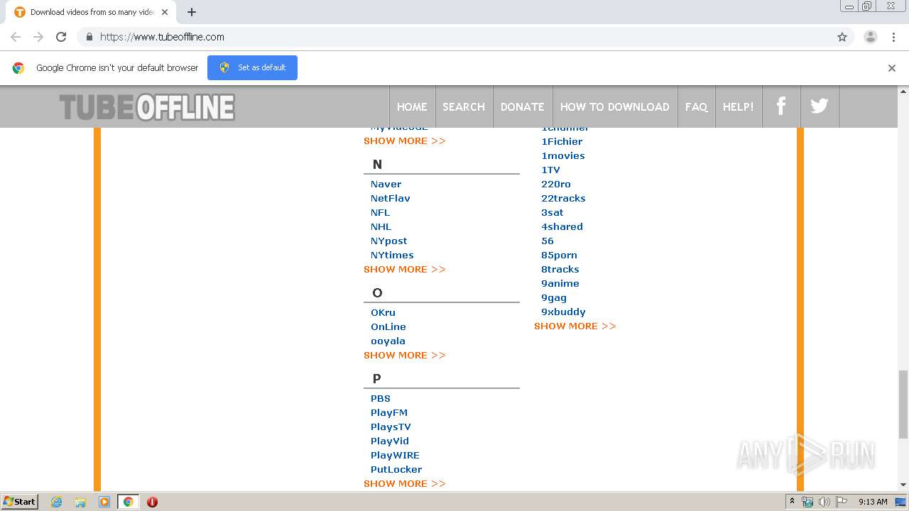Open the FAQ menu item
Screen dimensions: 909x511
(x=697, y=106)
